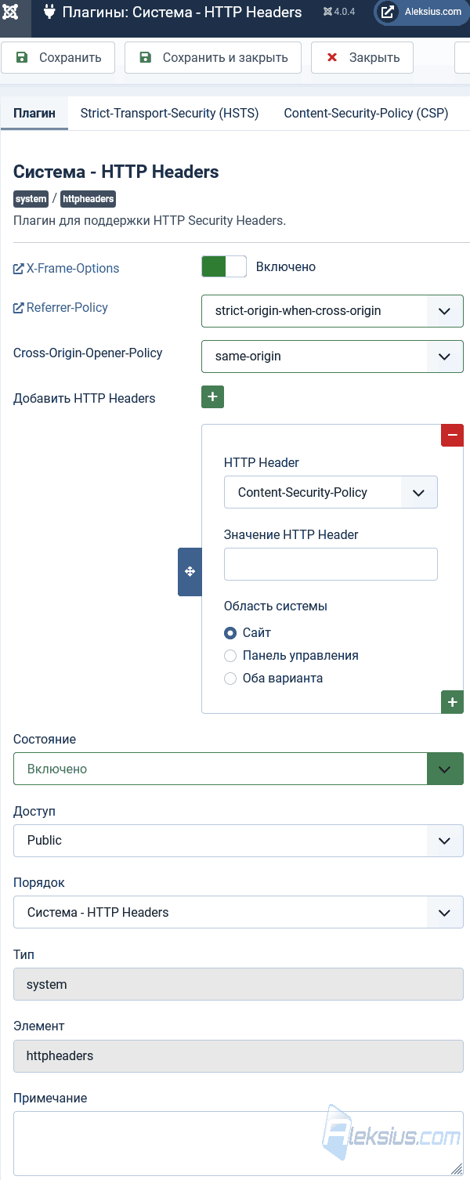
Task: Click Сохранить и закрыть button
Action: pos(213,57)
